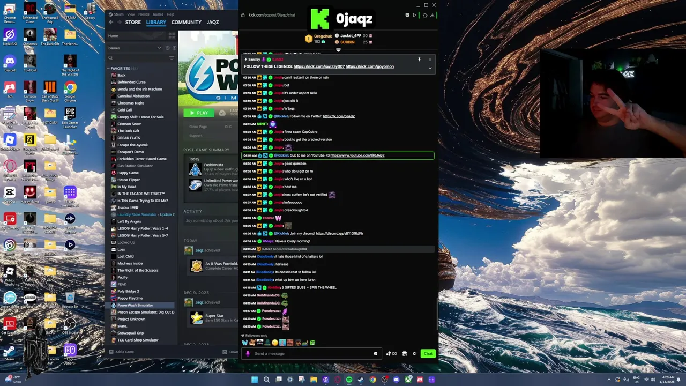The width and height of the screenshot is (686, 386).
Task: Click the purple microphone chat identity icon
Action: 248,353
